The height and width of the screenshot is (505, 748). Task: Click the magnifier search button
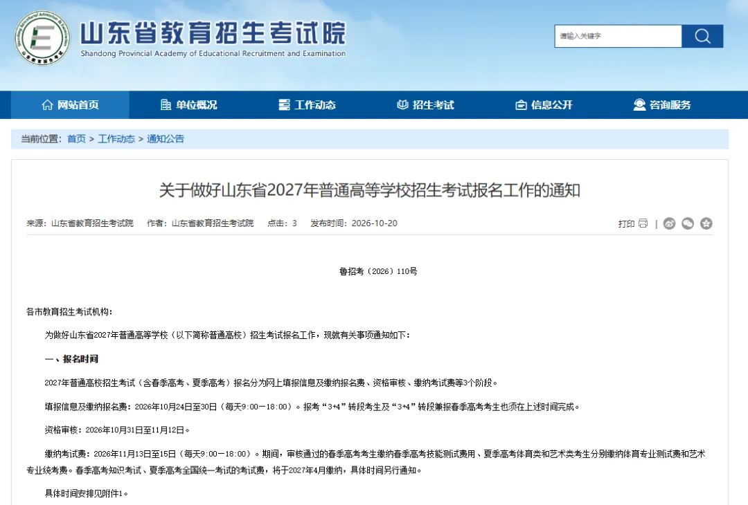click(x=702, y=36)
